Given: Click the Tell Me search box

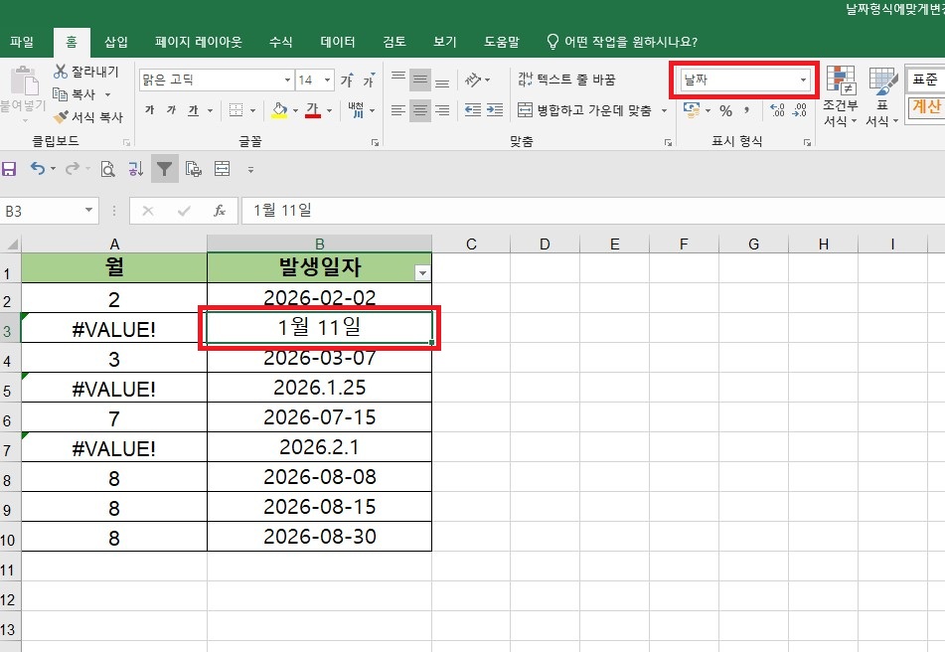Looking at the screenshot, I should [x=622, y=42].
